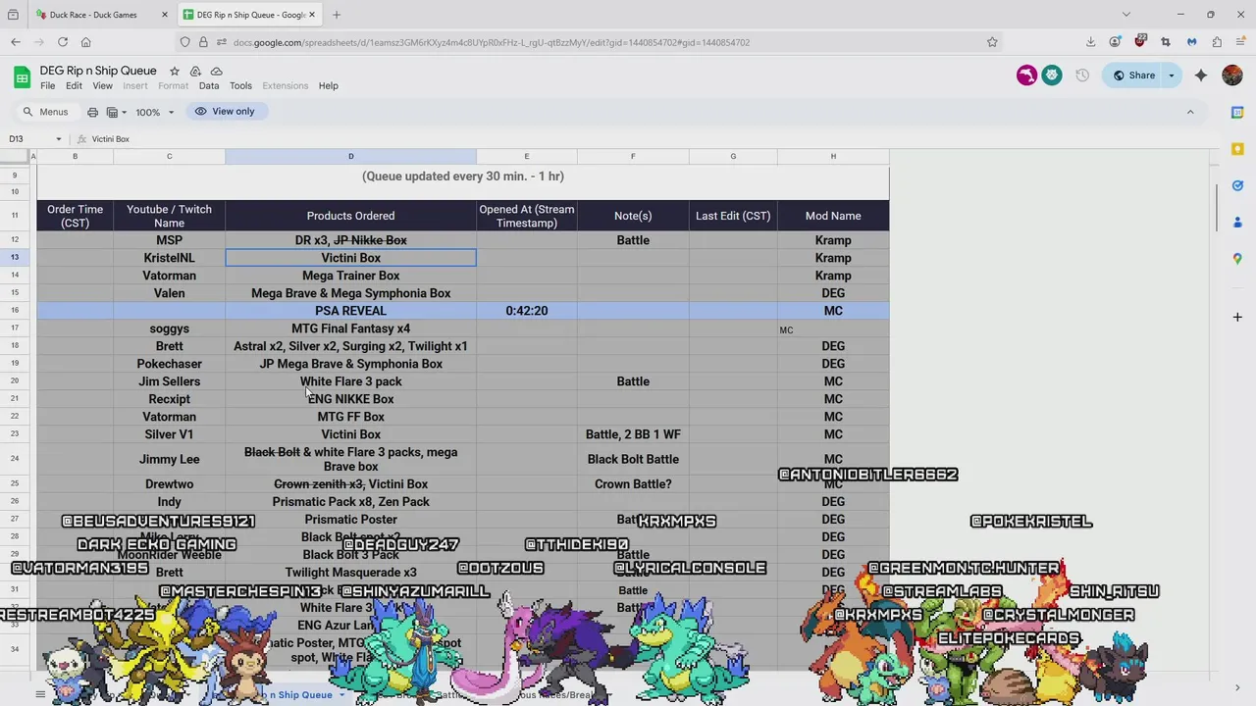Open browser downloads
The image size is (1256, 706).
pyautogui.click(x=1090, y=42)
